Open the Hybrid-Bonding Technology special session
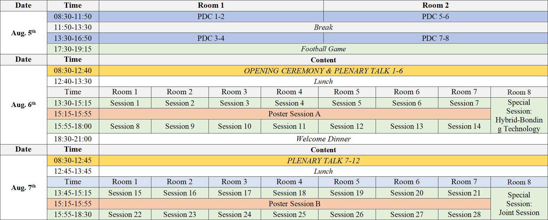548x220 pixels. coord(519,115)
